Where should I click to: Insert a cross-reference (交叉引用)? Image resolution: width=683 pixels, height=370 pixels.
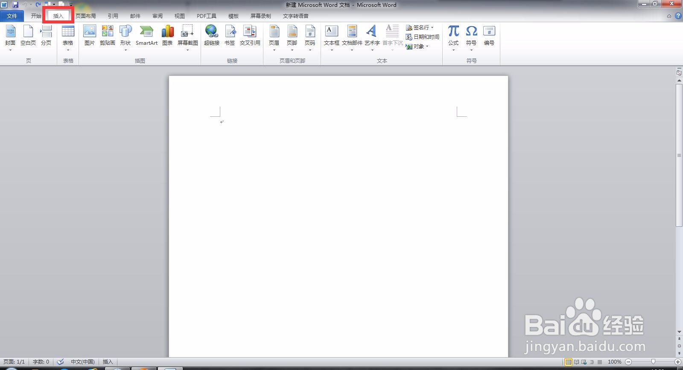[x=250, y=36]
